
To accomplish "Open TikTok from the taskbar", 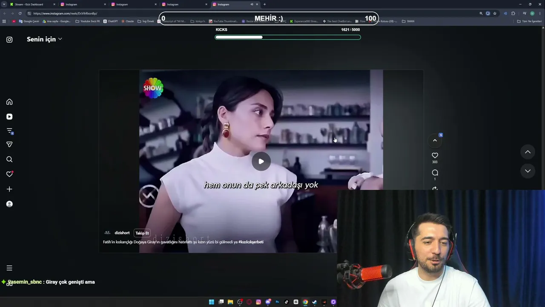I will tap(287, 302).
